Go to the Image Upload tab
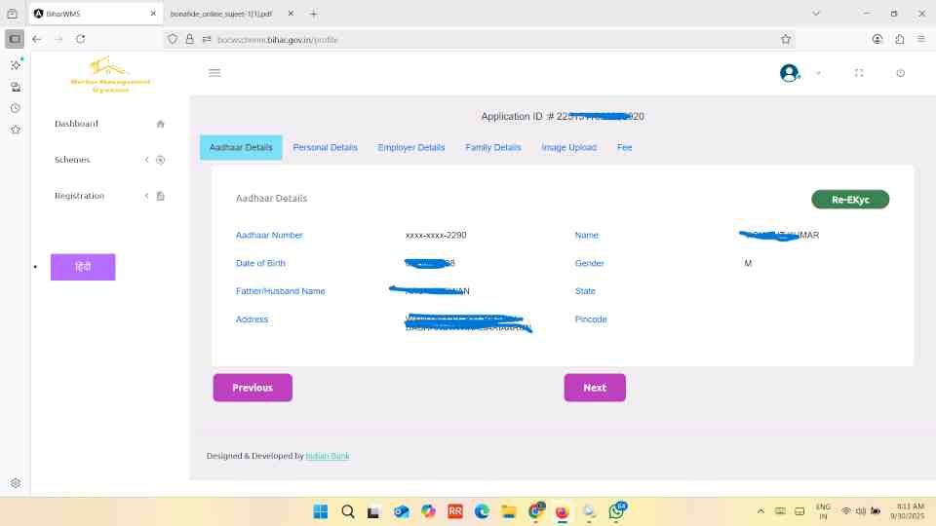 [x=568, y=148]
